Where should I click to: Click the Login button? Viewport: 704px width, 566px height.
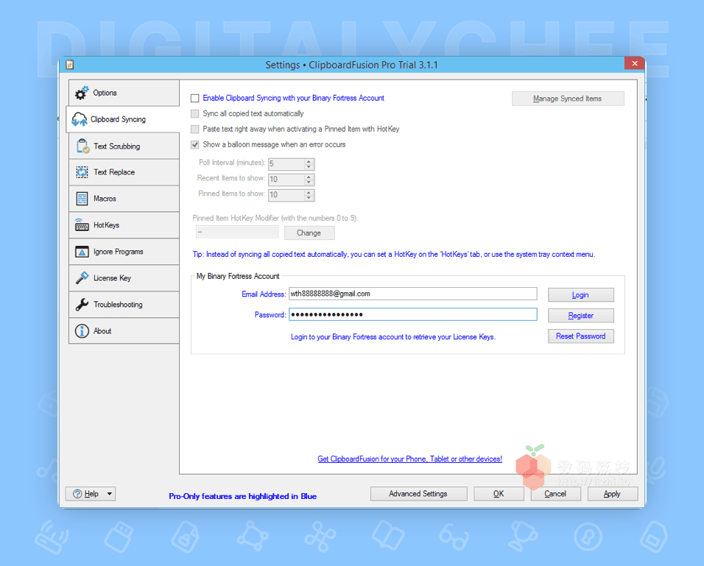click(580, 295)
